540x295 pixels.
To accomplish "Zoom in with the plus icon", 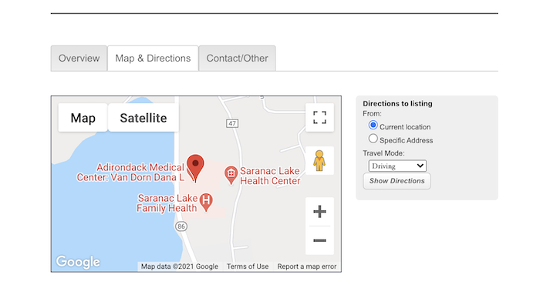I will tap(319, 212).
